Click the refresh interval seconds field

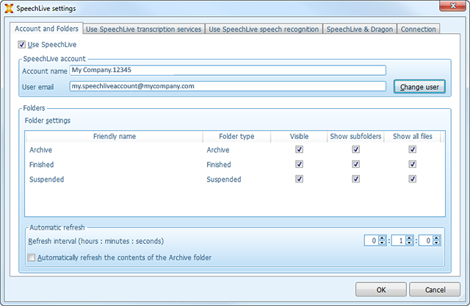[x=426, y=241]
